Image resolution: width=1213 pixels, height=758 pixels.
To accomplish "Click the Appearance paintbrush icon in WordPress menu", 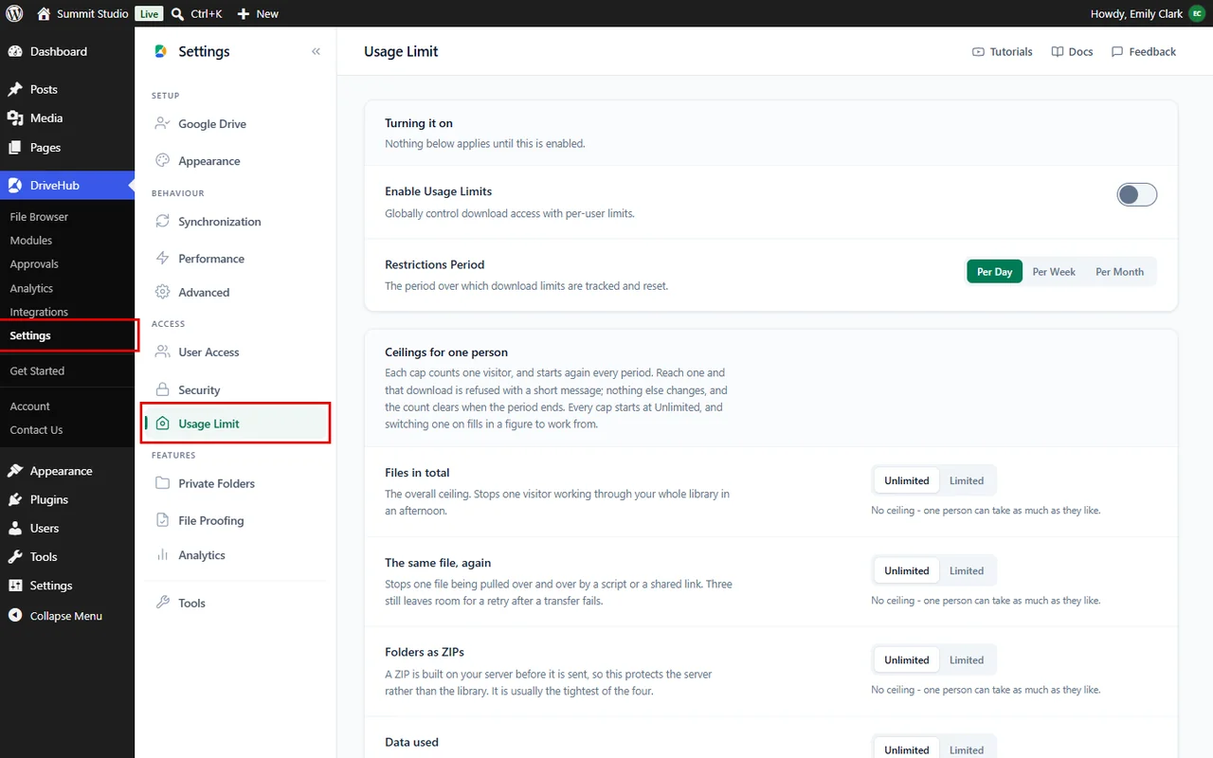I will pos(15,471).
